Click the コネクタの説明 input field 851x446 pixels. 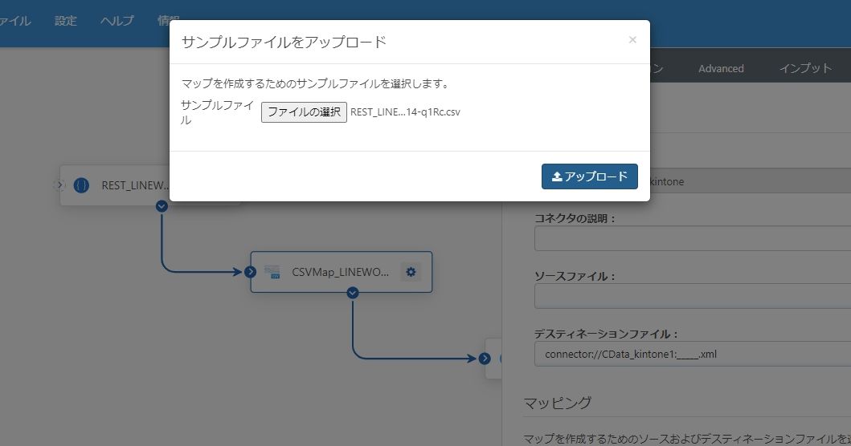tap(693, 238)
